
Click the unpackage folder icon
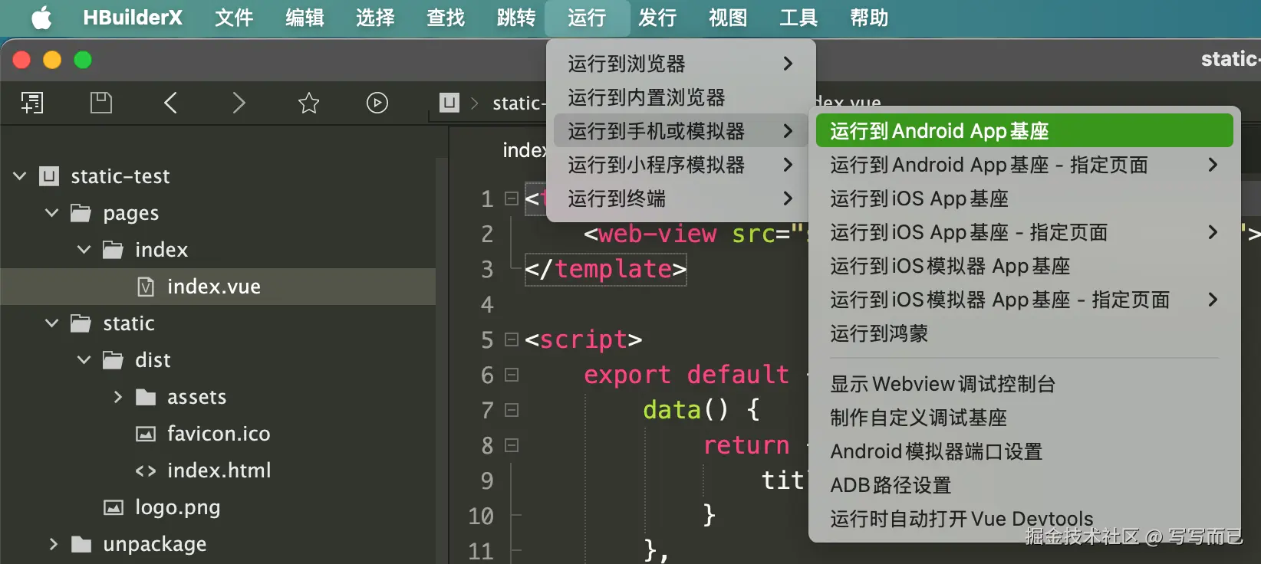click(81, 544)
